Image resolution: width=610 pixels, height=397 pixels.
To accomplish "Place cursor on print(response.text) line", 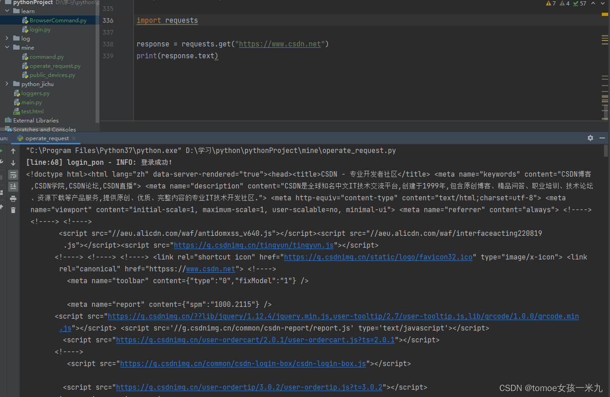I will 178,56.
